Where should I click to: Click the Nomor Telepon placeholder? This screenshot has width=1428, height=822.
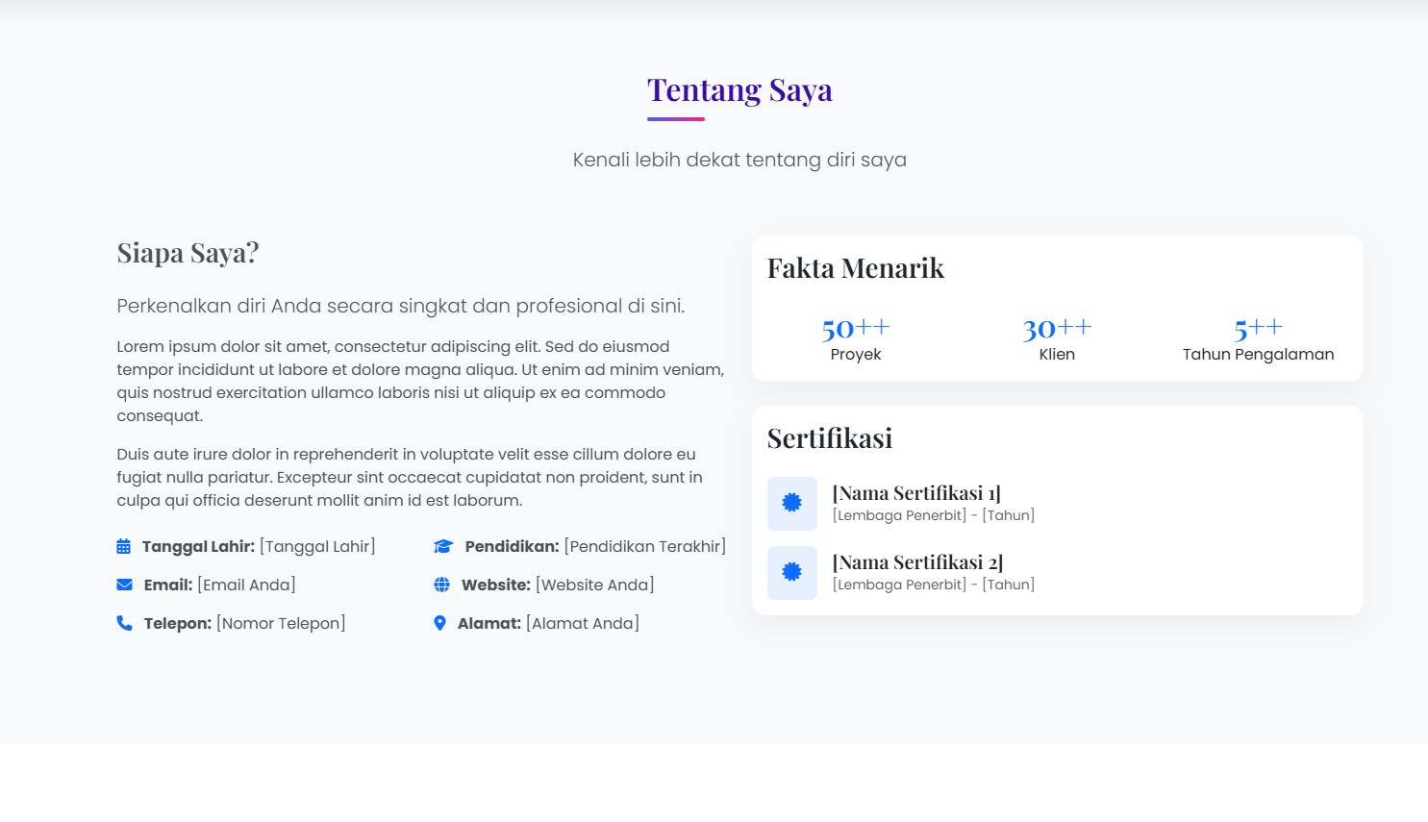tap(281, 623)
